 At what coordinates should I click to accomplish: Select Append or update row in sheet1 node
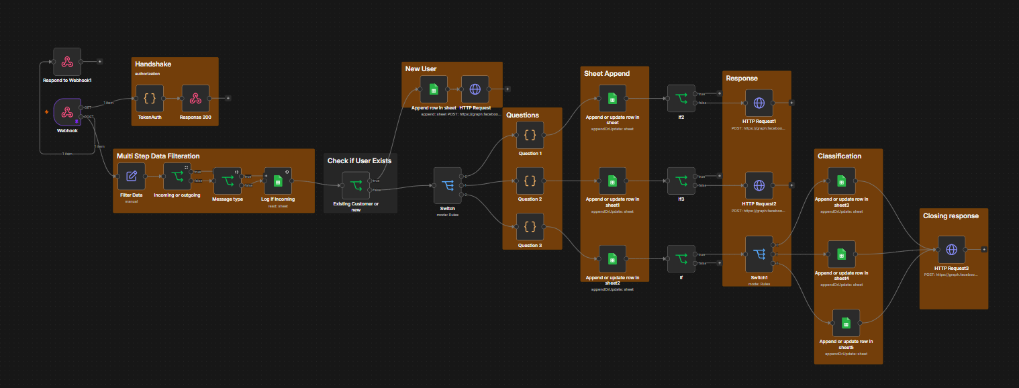click(x=612, y=181)
